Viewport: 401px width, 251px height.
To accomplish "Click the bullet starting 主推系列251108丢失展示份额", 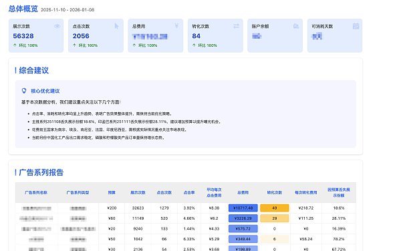I will [126, 121].
